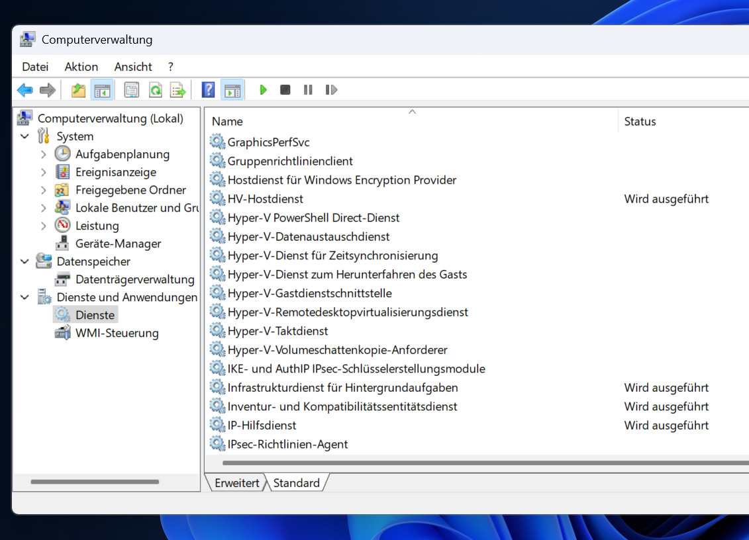The image size is (749, 540).
Task: Collapse the System tree node
Action: (x=25, y=136)
